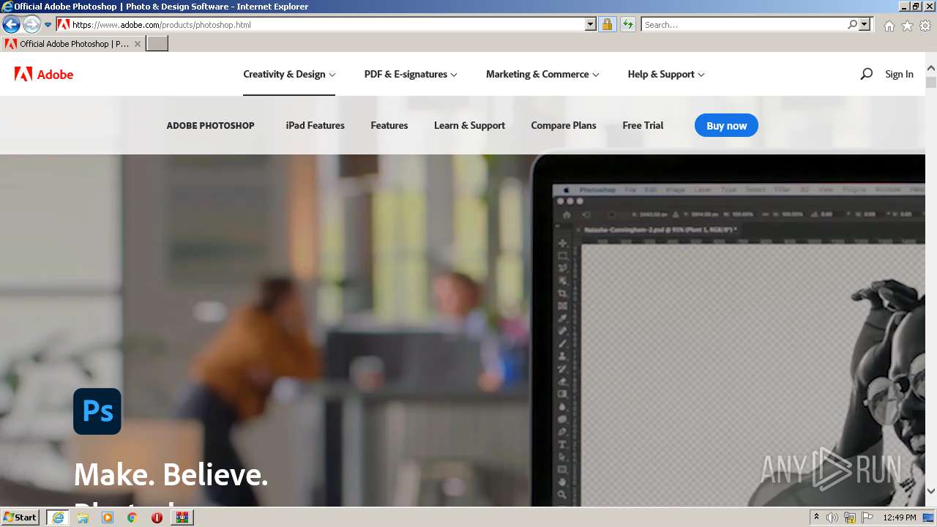937x527 pixels.
Task: Click the network tray icon
Action: click(850, 517)
